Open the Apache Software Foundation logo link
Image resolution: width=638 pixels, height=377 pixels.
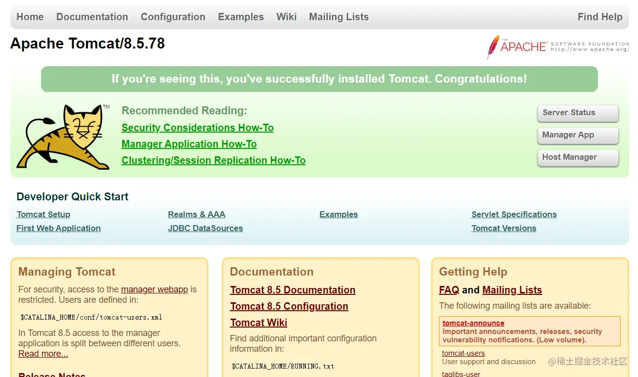pos(558,47)
